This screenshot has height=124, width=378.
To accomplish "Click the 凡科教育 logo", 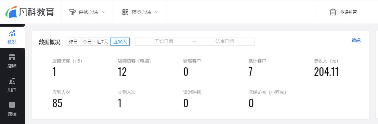I will point(30,12).
